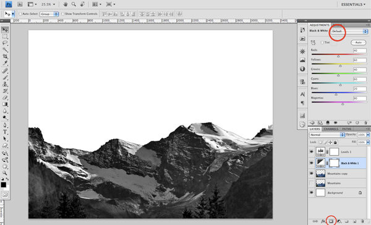Select the Healing Brush tool
Image resolution: width=371 pixels, height=225 pixels.
[x=5, y=70]
